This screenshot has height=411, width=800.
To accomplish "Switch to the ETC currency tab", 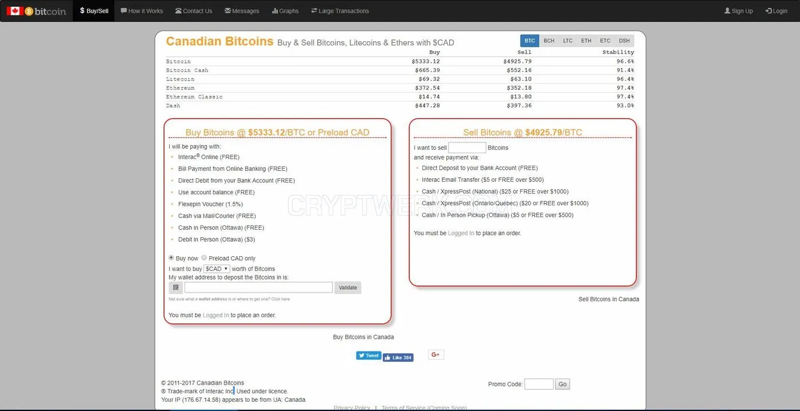I will pos(605,41).
